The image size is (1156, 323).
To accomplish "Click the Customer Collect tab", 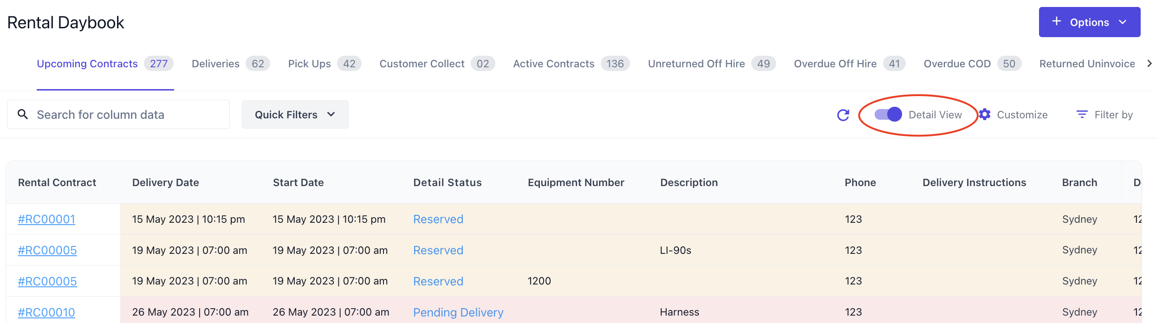I will pyautogui.click(x=422, y=64).
